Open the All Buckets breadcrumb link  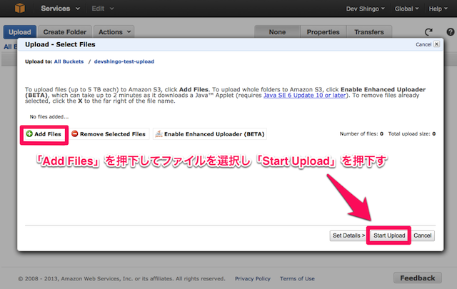pos(69,61)
